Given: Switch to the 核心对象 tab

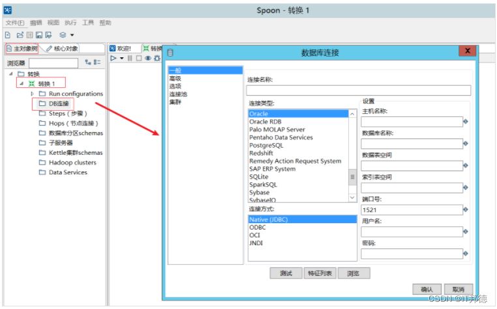Looking at the screenshot, I should 64,49.
